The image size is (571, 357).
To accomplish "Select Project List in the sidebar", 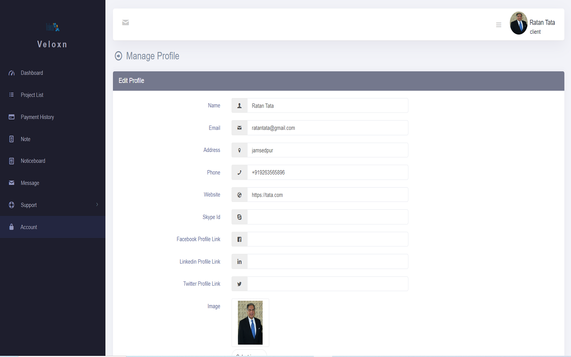I will [32, 95].
